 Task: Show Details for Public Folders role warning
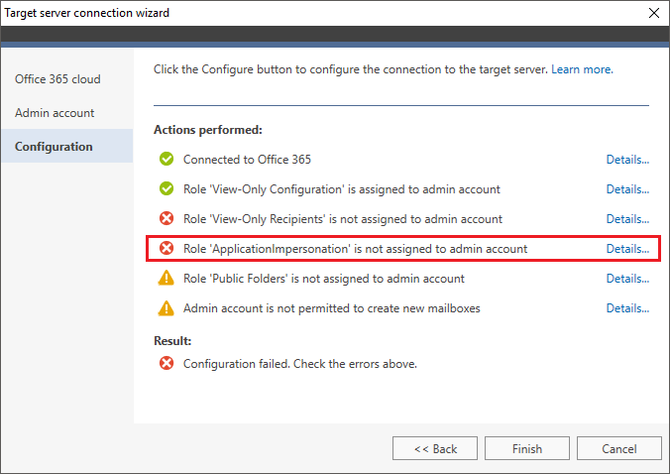point(627,279)
